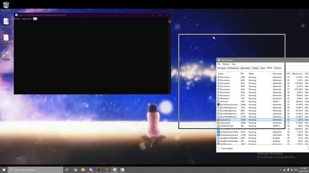Open File Explorer from the taskbar
Image resolution: width=309 pixels, height=173 pixels.
point(83,170)
